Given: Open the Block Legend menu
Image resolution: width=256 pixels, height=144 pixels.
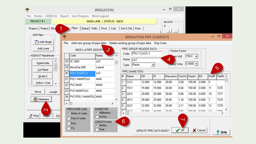Looking at the screenshot, I should 100,16.
